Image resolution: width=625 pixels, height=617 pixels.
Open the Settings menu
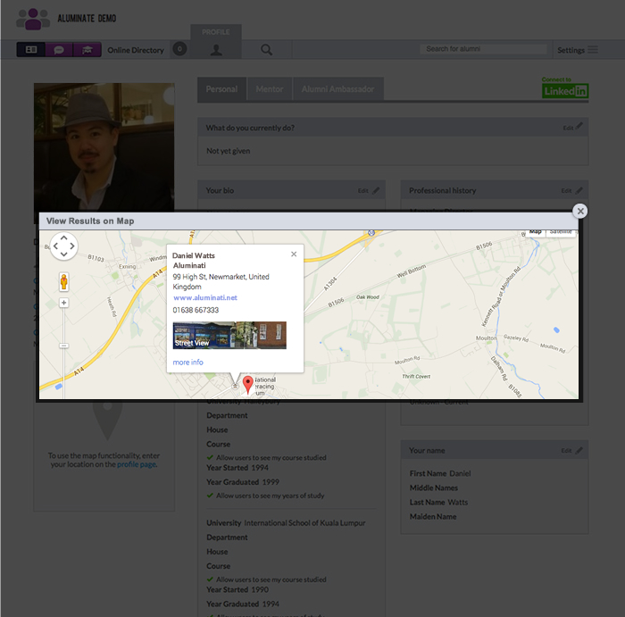pos(577,50)
